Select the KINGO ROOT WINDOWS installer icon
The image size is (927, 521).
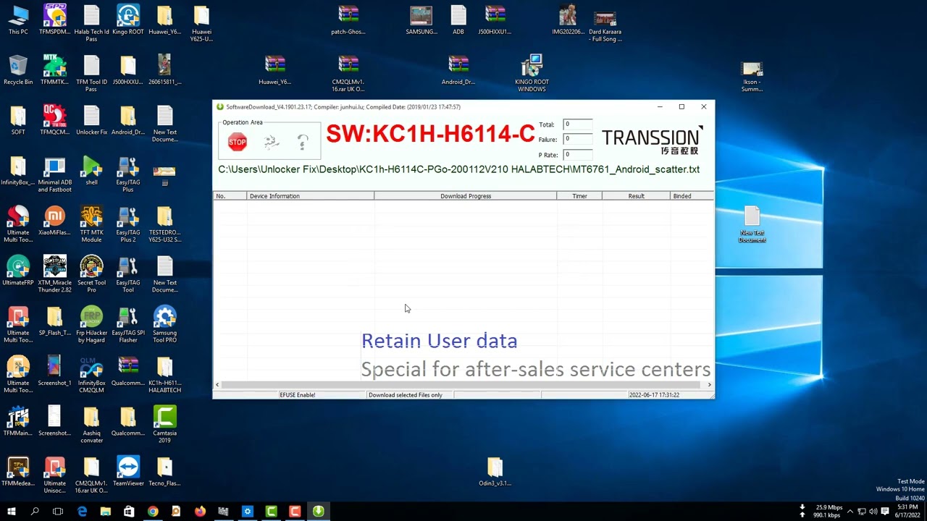click(532, 73)
